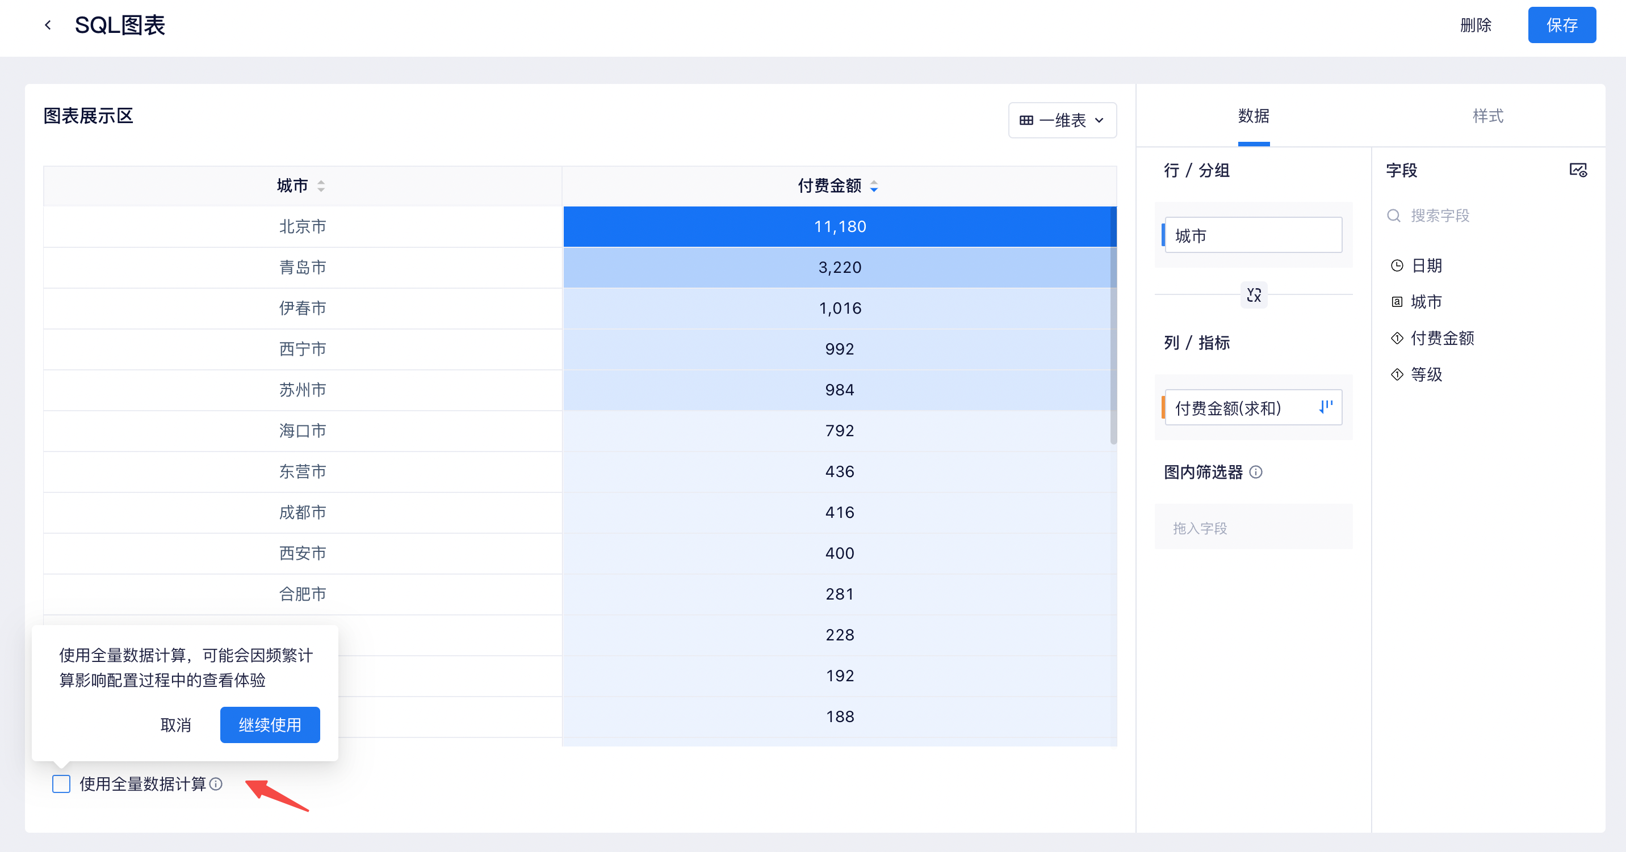This screenshot has width=1626, height=852.
Task: Click the 付费金额 column sort arrows
Action: coord(874,186)
